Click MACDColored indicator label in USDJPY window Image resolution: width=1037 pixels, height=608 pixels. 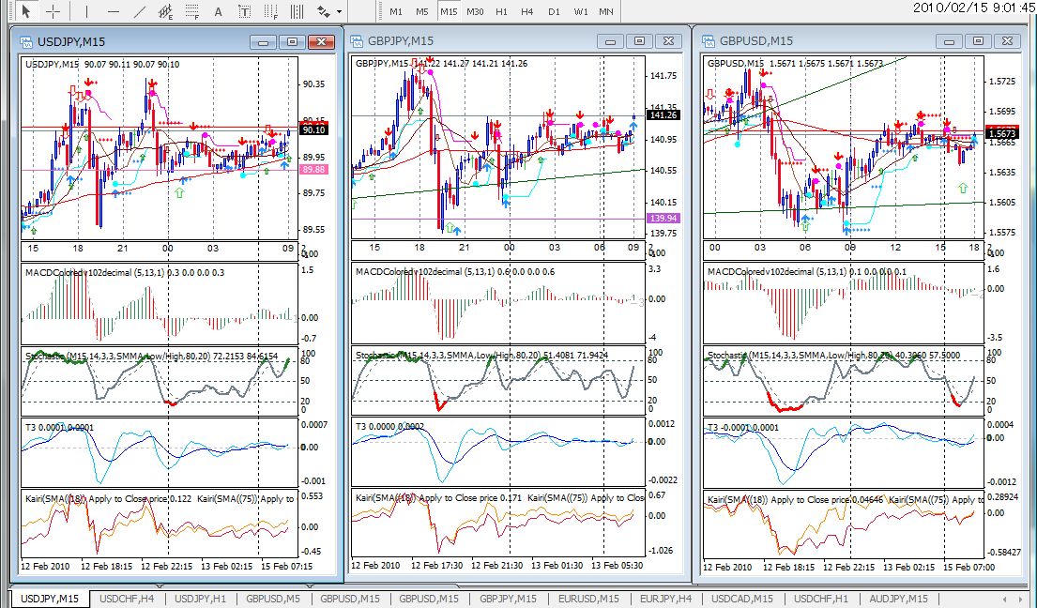click(124, 272)
